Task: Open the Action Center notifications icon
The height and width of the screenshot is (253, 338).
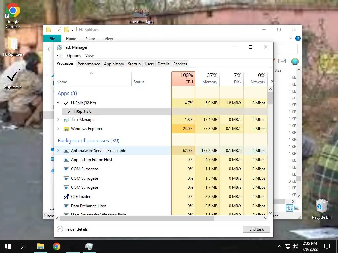Action: pyautogui.click(x=327, y=246)
